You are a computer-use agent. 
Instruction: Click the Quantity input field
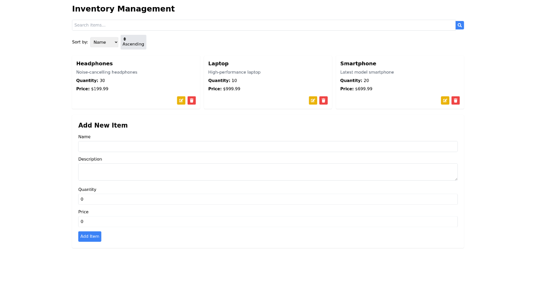tap(268, 199)
